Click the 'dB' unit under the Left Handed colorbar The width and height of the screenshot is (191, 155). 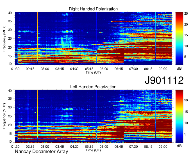click(x=179, y=146)
